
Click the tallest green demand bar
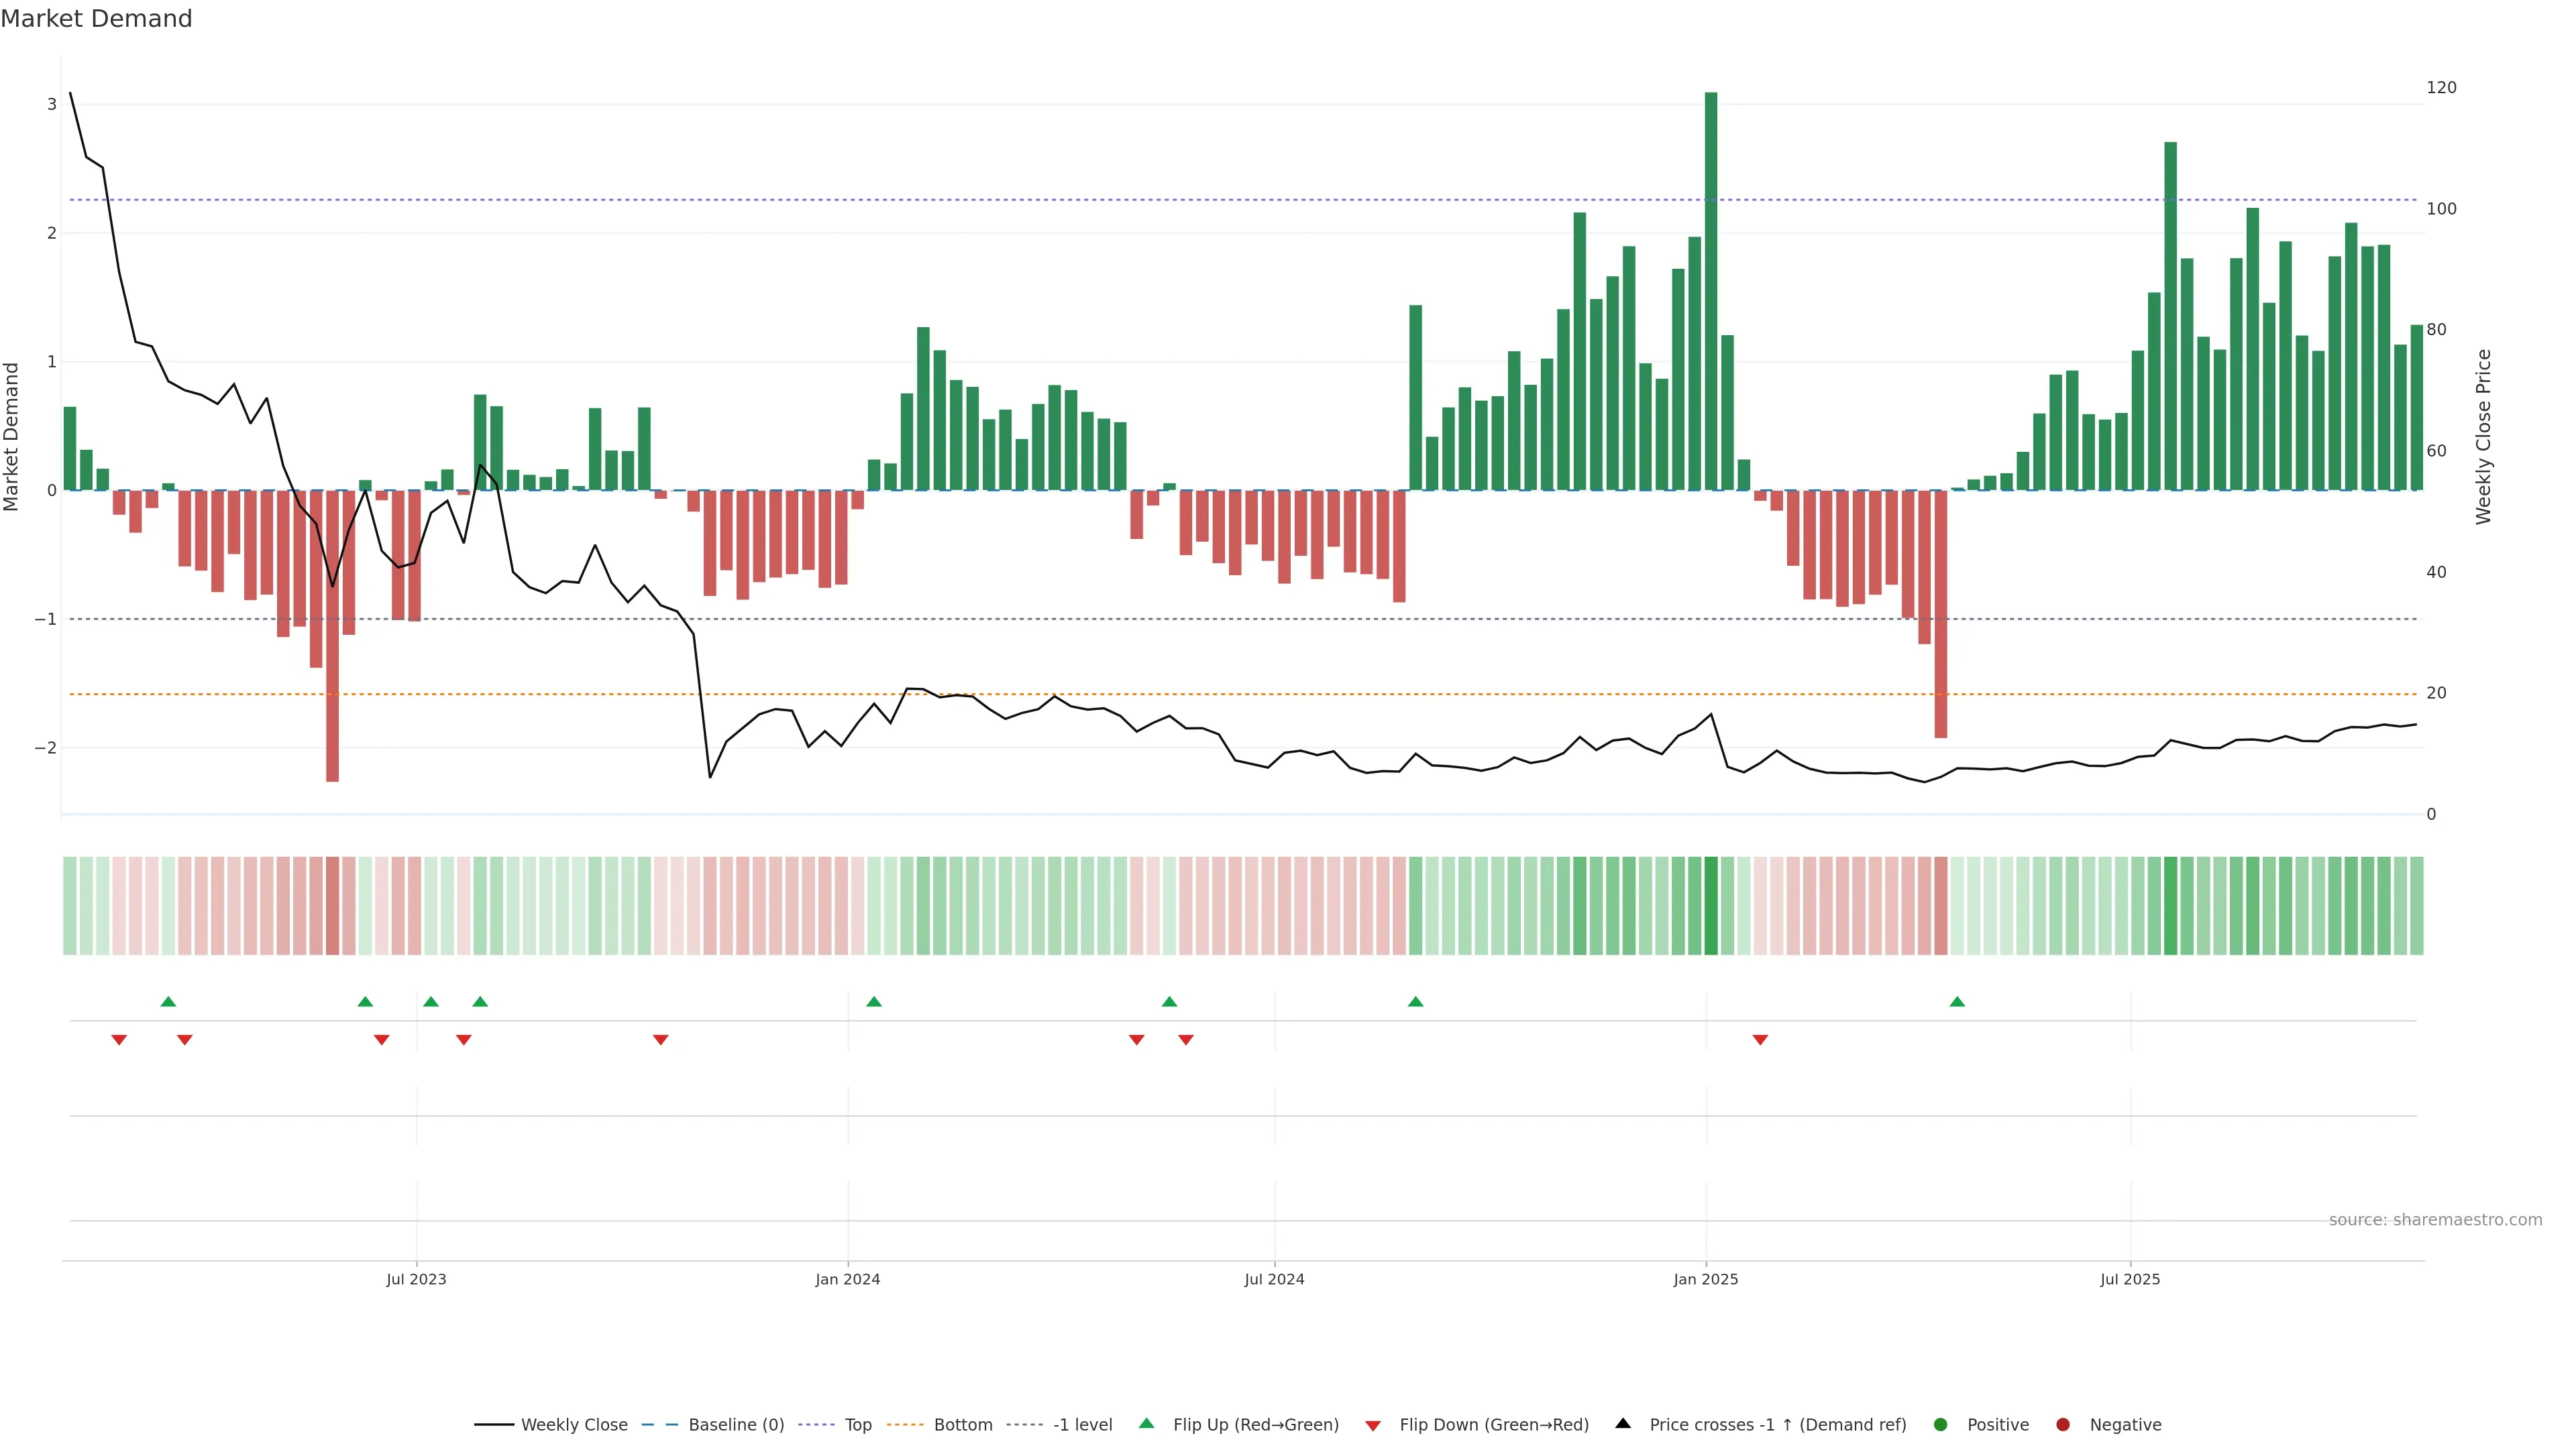pos(1711,290)
